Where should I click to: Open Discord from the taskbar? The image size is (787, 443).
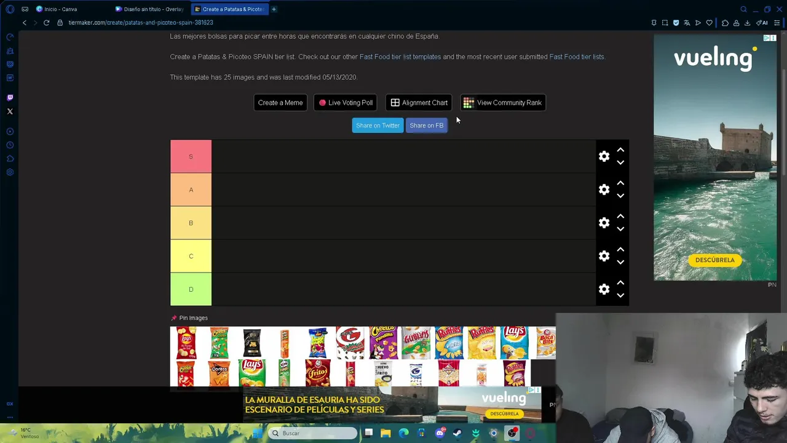click(x=440, y=433)
